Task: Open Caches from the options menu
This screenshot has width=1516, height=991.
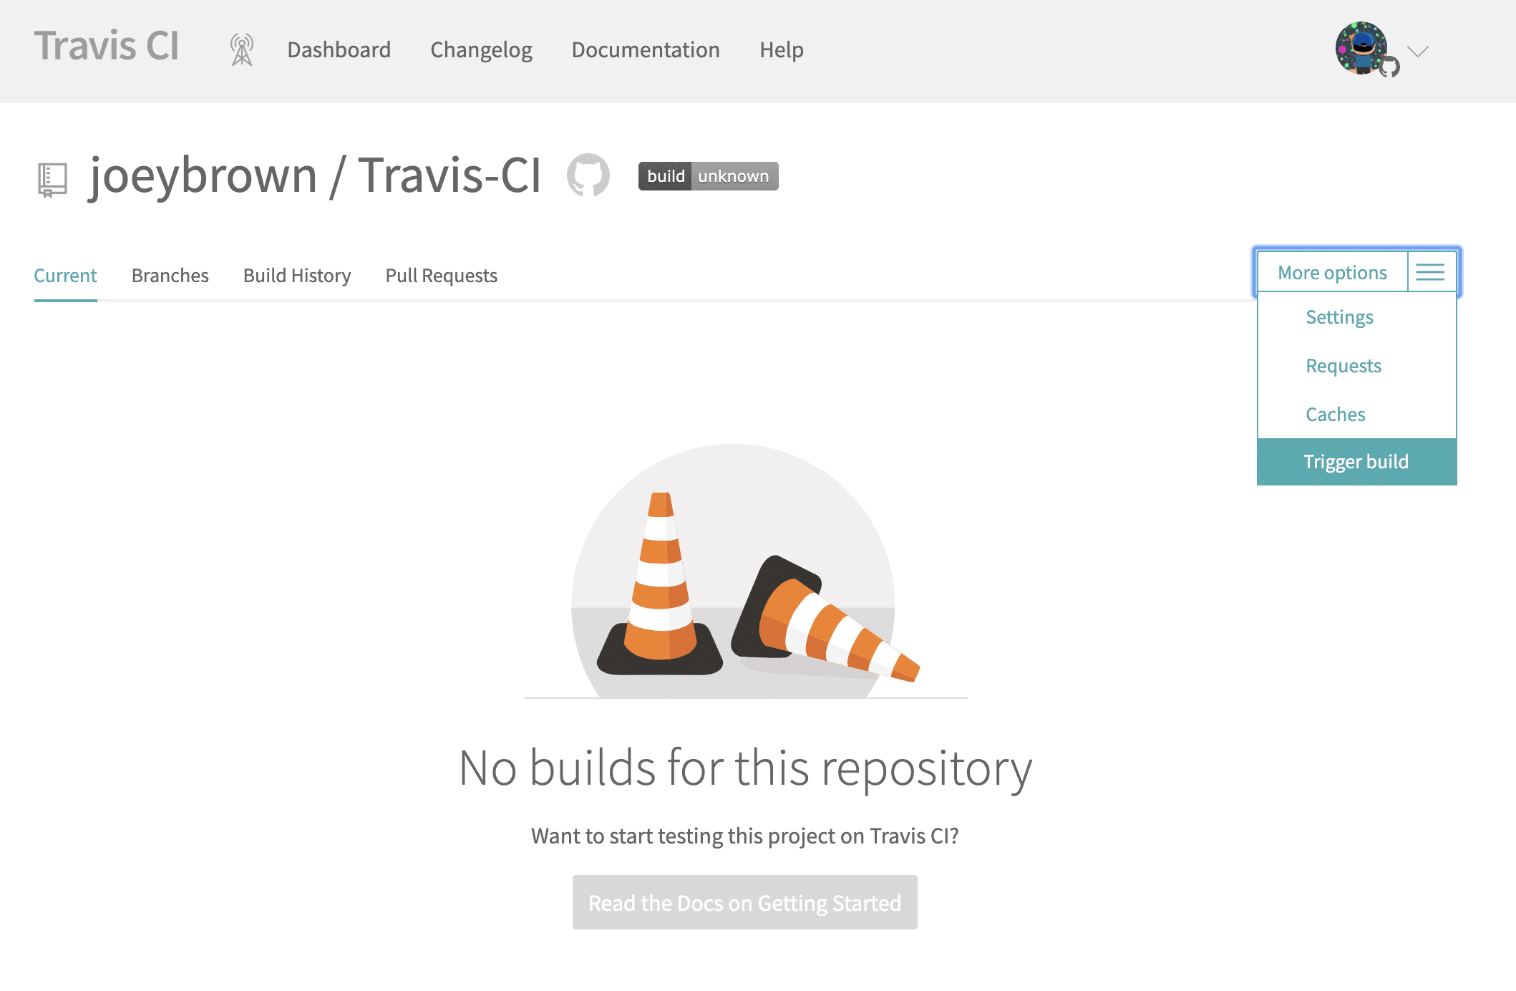Action: [1335, 415]
